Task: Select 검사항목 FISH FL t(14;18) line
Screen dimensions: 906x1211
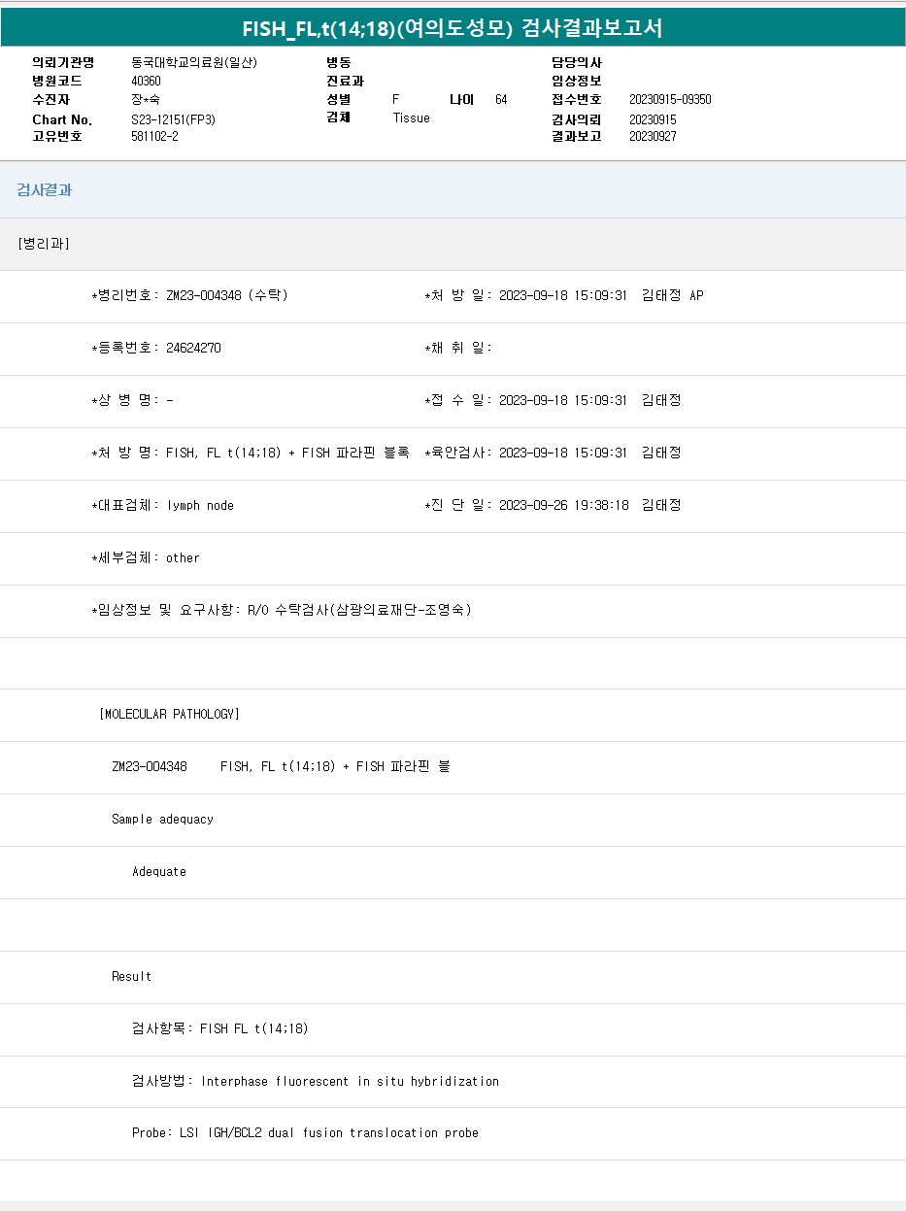Action: pyautogui.click(x=220, y=1028)
